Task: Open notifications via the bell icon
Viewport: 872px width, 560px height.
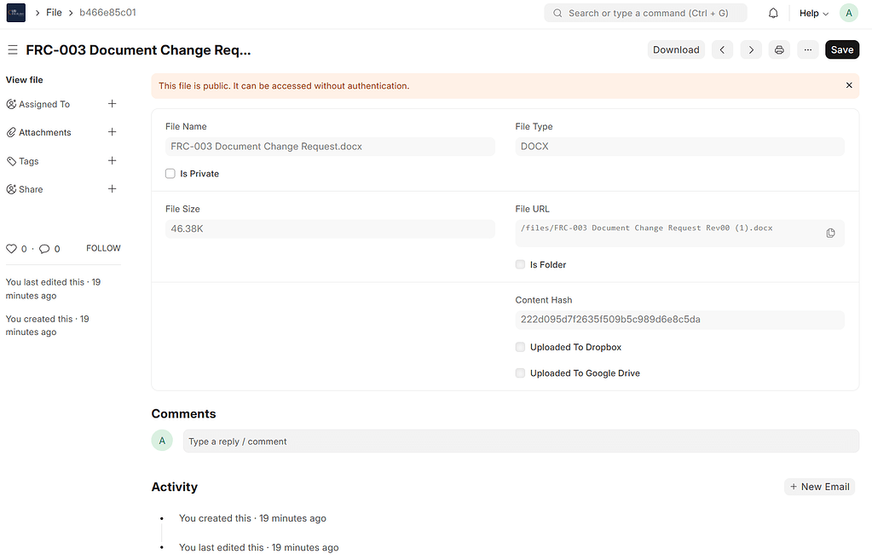Action: [x=773, y=13]
